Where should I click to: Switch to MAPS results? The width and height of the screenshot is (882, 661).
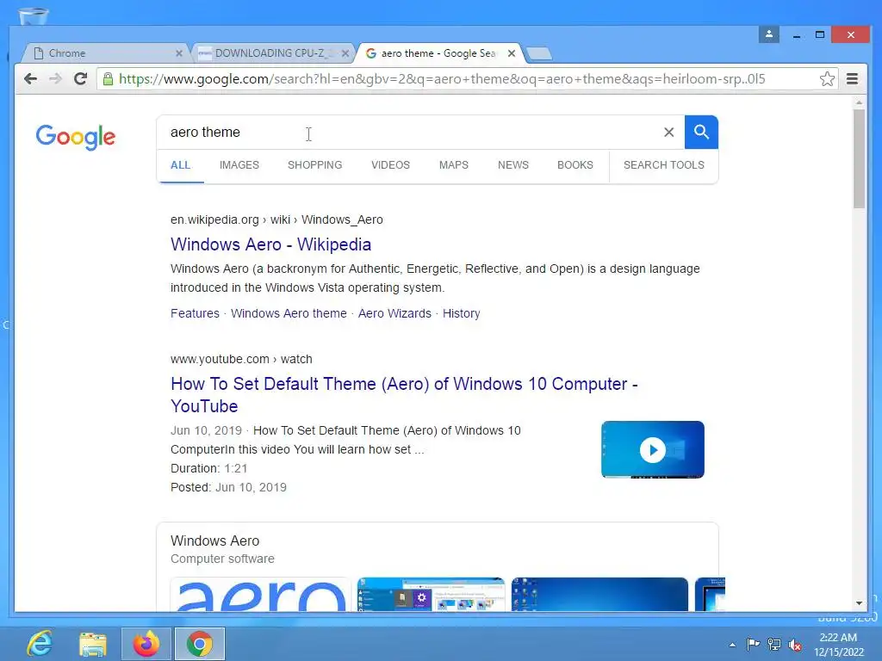pyautogui.click(x=454, y=165)
